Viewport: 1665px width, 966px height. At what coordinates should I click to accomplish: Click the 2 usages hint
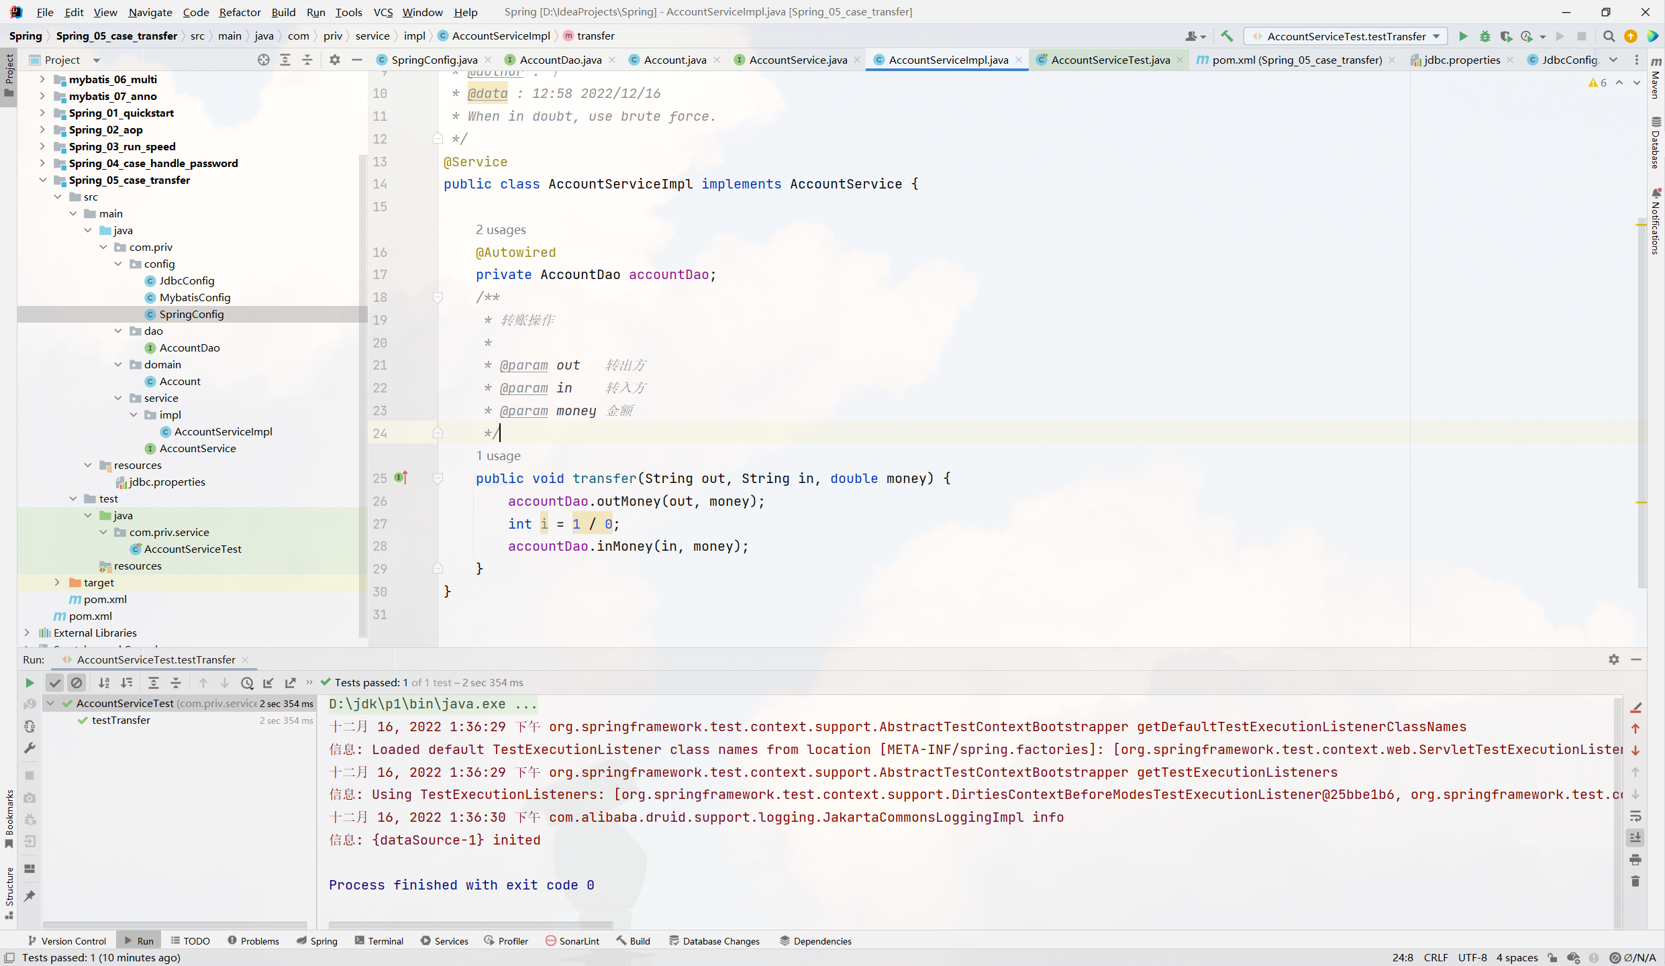[501, 230]
